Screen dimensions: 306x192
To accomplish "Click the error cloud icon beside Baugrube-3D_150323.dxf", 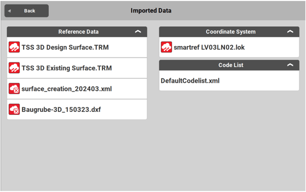I will coord(14,109).
